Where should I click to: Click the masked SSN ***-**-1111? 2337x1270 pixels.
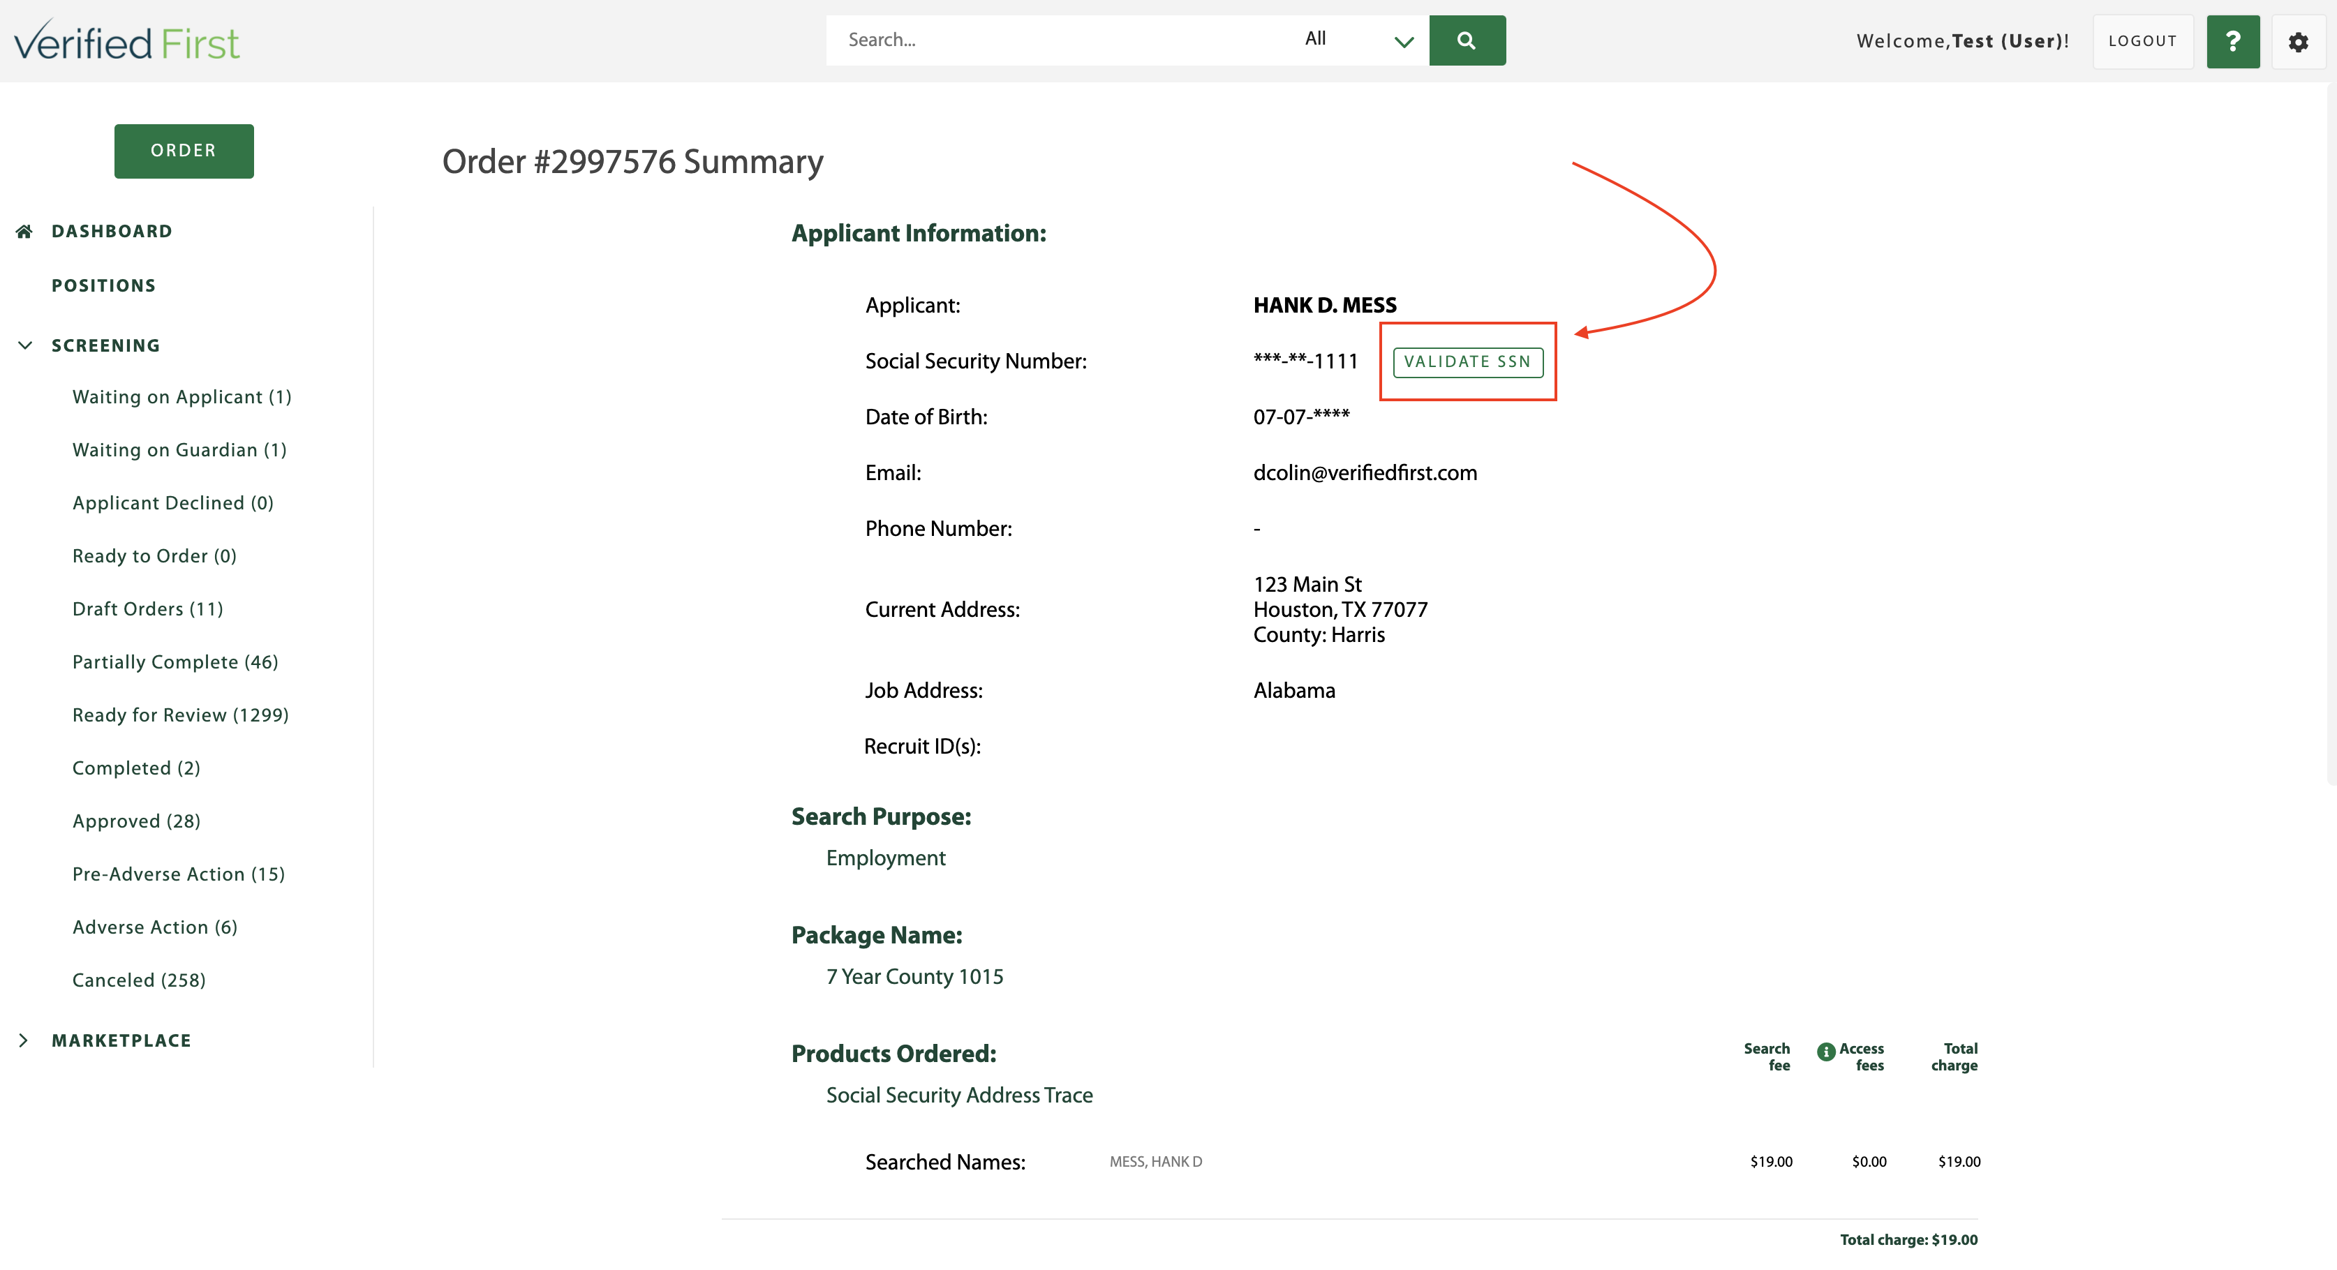[1305, 361]
